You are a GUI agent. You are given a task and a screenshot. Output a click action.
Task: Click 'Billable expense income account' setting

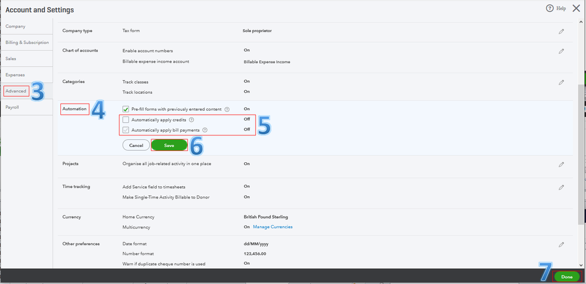pyautogui.click(x=156, y=61)
